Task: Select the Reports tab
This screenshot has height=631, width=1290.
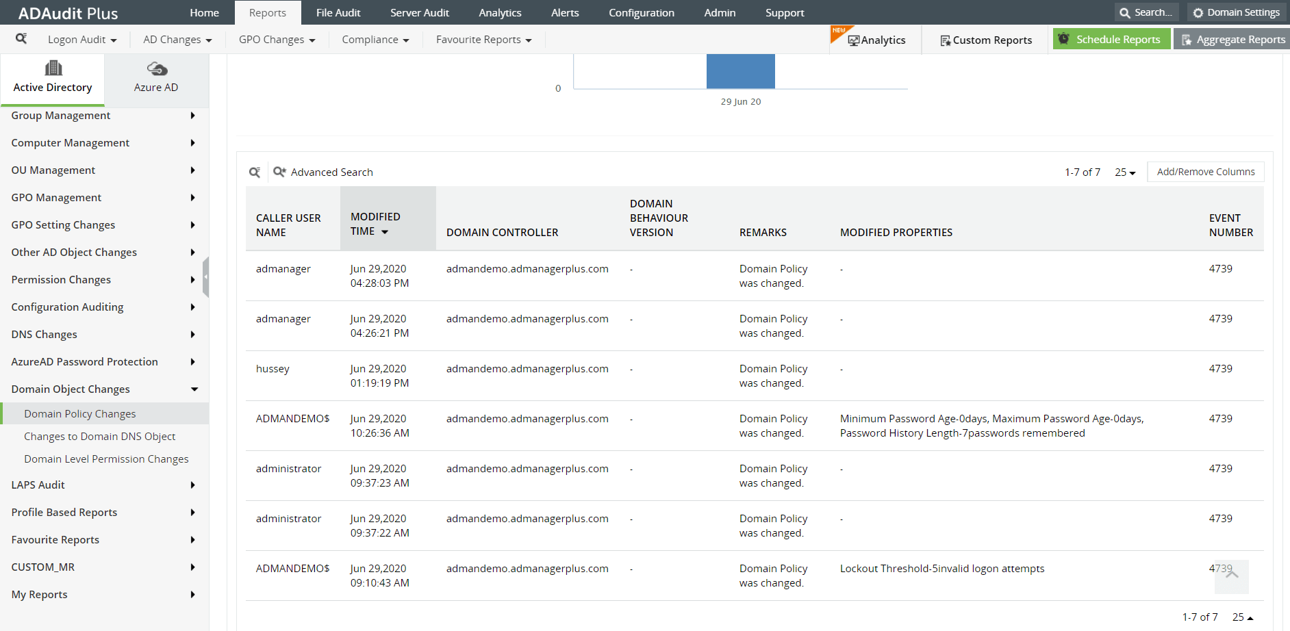Action: 268,13
